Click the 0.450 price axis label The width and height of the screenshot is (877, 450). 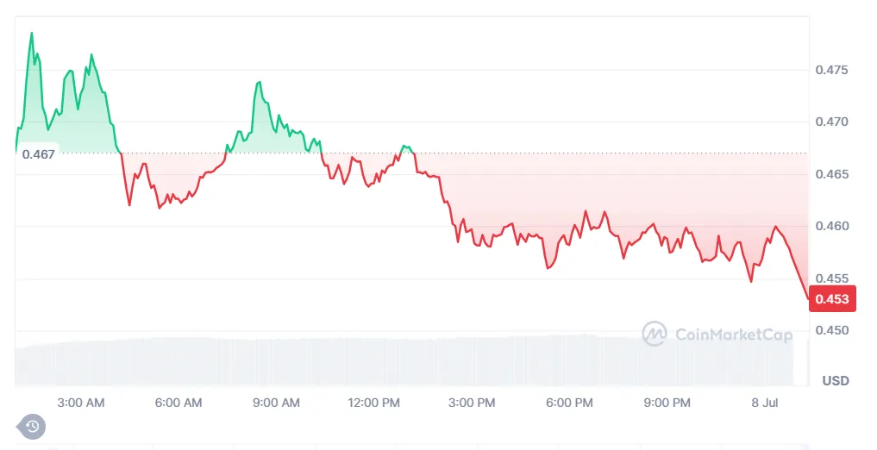click(831, 330)
